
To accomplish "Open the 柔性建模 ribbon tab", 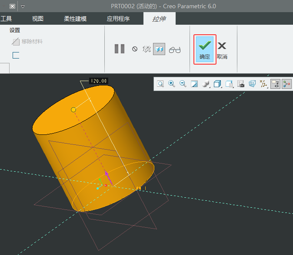I will click(75, 19).
